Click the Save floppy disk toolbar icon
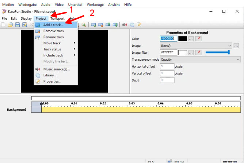The image size is (244, 163). (18, 25)
